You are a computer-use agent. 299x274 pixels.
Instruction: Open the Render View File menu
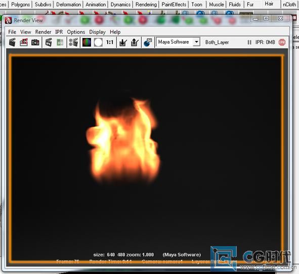click(x=12, y=32)
